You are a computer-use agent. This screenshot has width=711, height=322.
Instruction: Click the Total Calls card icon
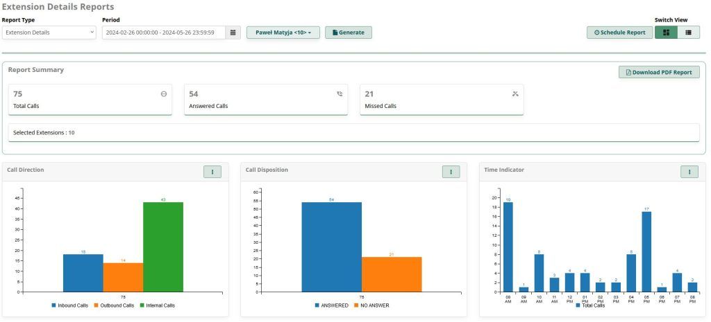[x=164, y=93]
